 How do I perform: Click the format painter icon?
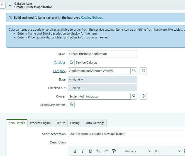[114, 151]
